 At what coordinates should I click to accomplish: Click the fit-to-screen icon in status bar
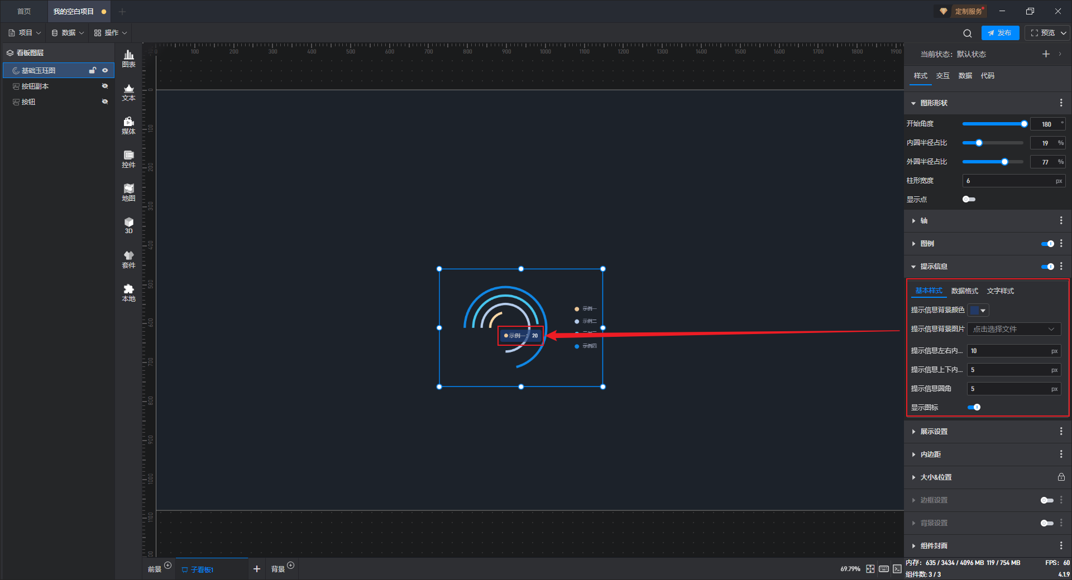(x=870, y=569)
